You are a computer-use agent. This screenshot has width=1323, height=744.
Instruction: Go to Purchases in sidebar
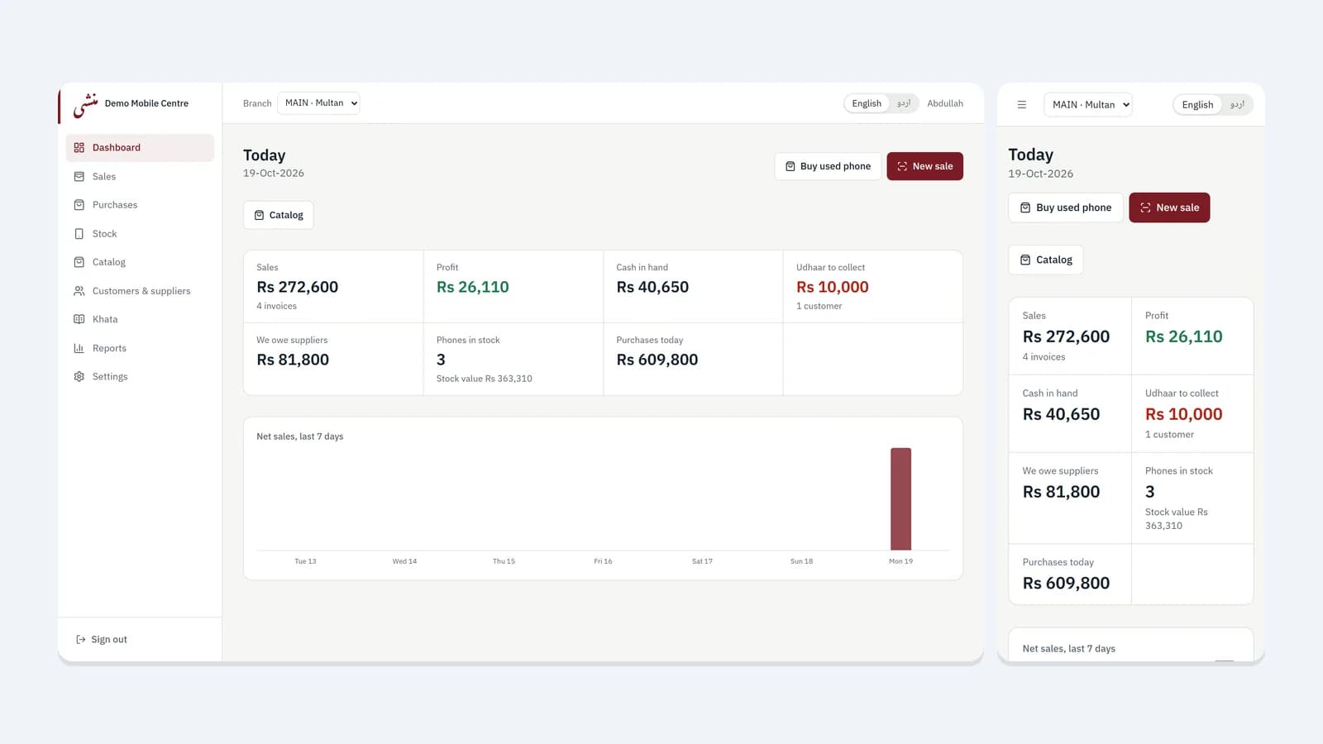pos(140,205)
